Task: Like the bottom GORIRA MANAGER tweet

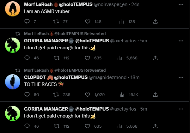Action: [x=87, y=126]
